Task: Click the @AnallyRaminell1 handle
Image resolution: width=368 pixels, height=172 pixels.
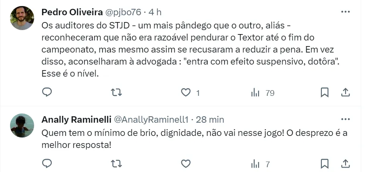Action: tap(151, 119)
